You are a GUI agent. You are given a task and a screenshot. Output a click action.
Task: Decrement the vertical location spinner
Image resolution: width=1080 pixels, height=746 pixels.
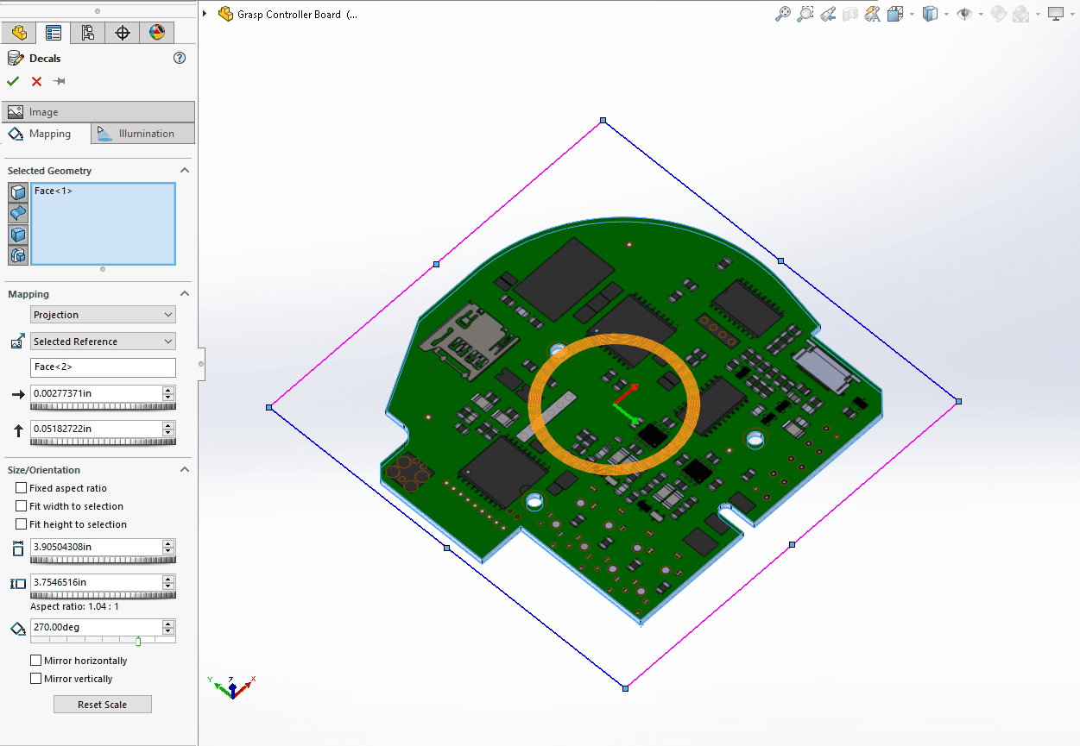pyautogui.click(x=168, y=433)
